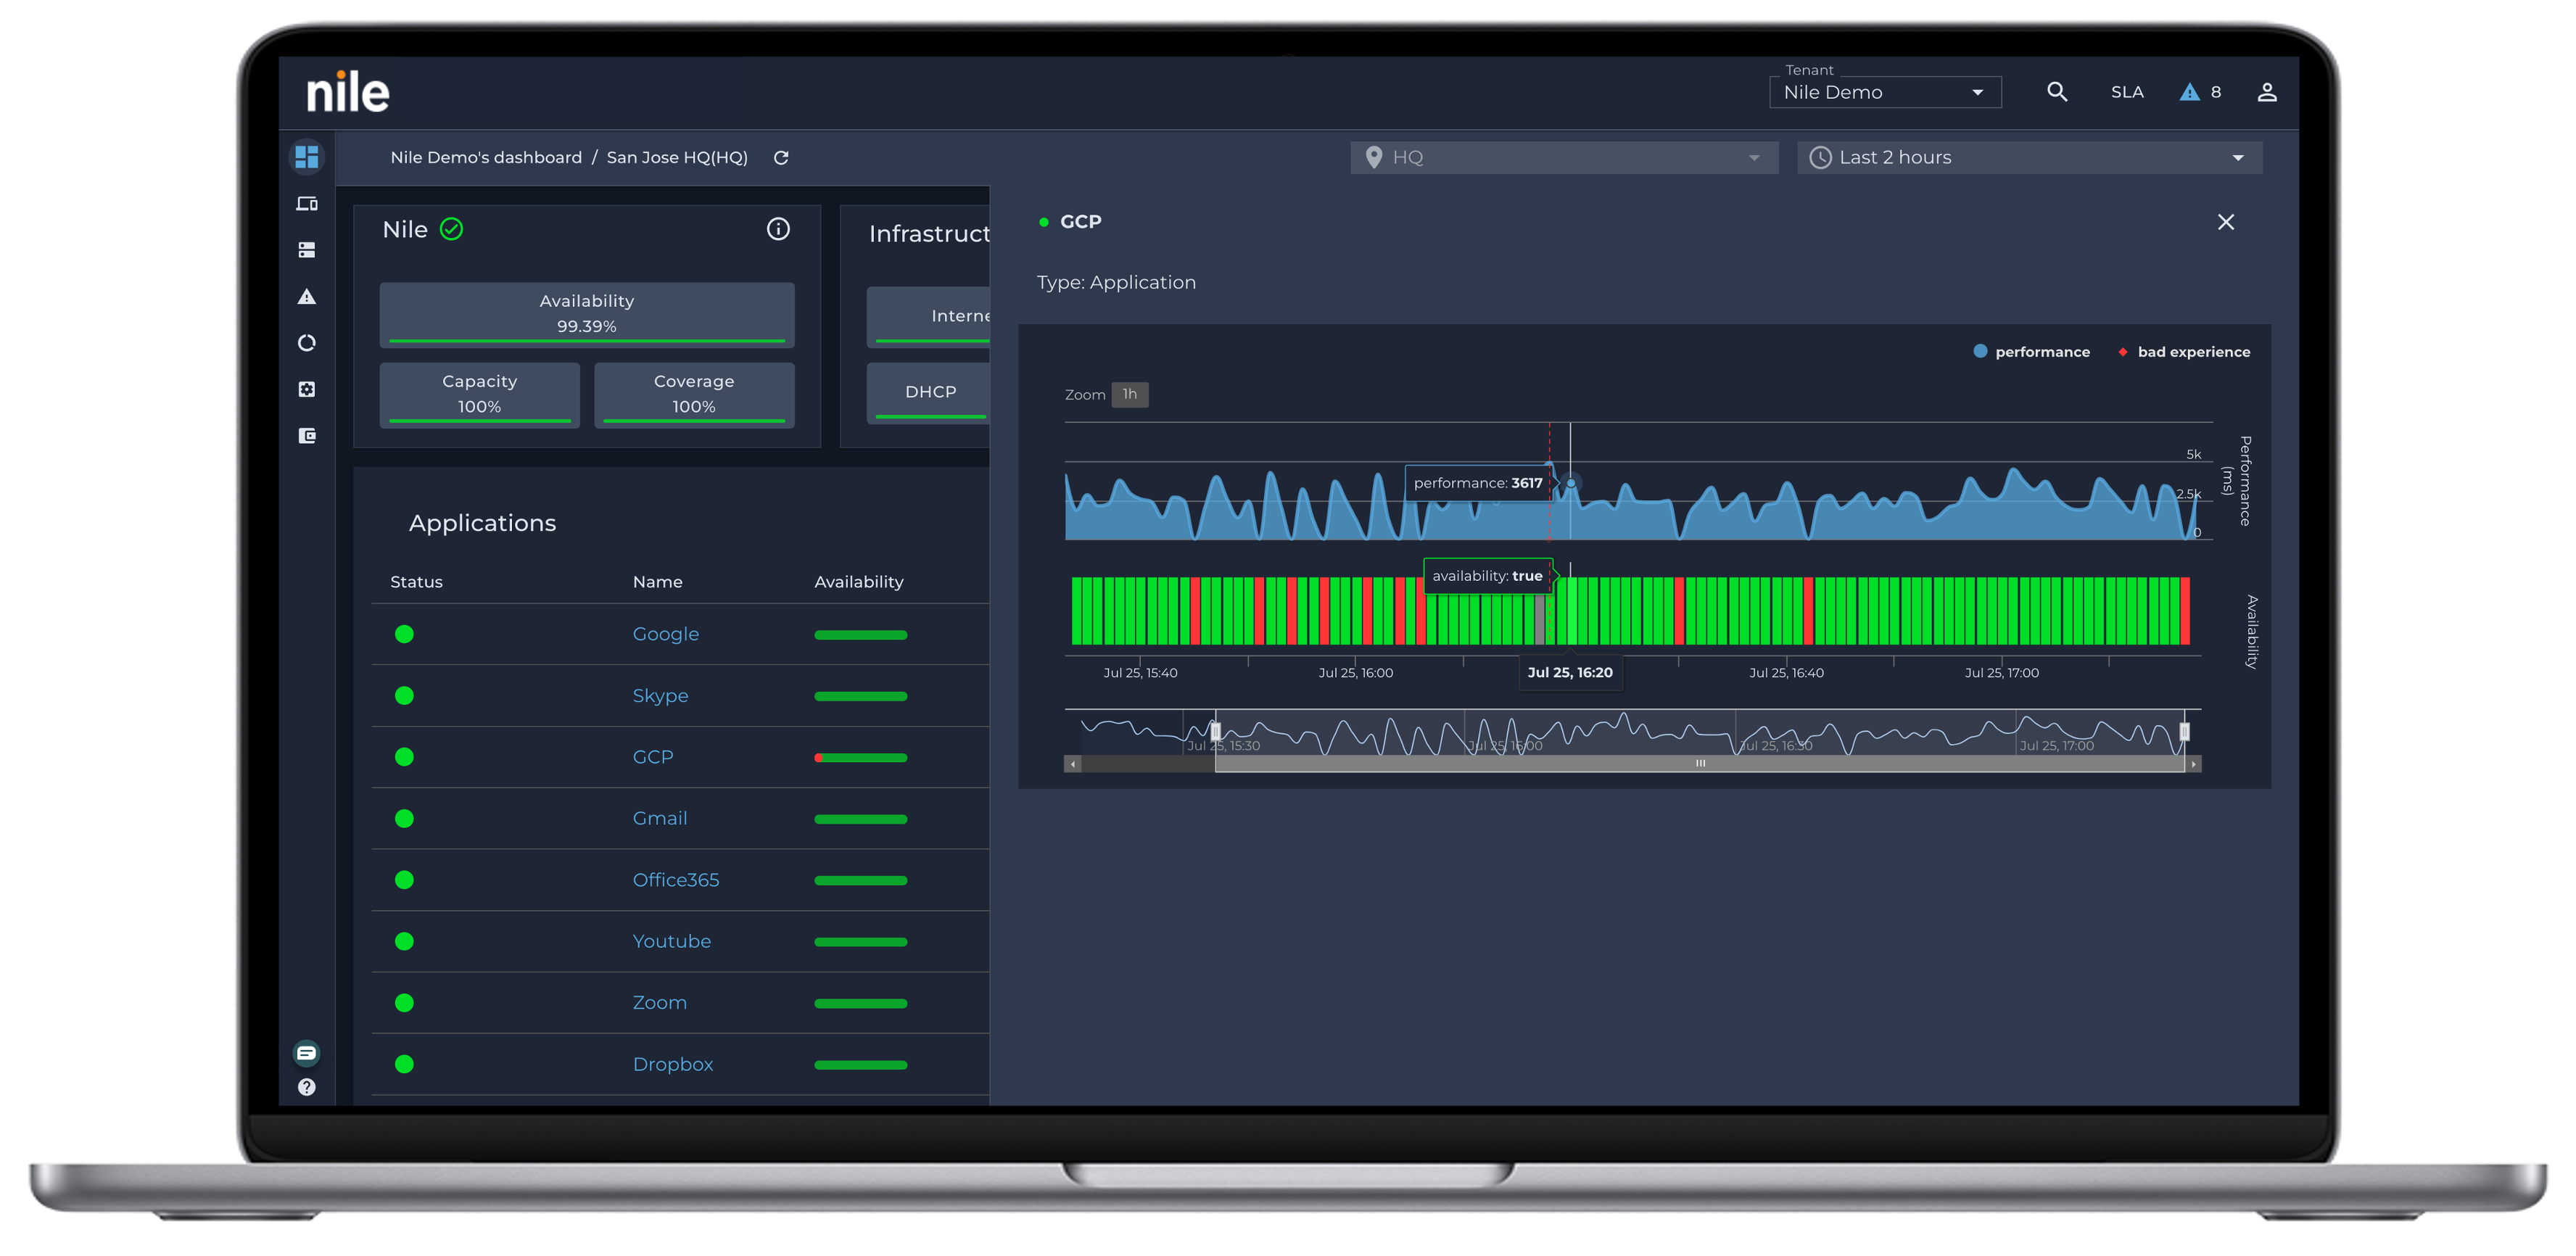Click the Coverage 100% tile
Viewport: 2576px width, 1256px height.
694,395
